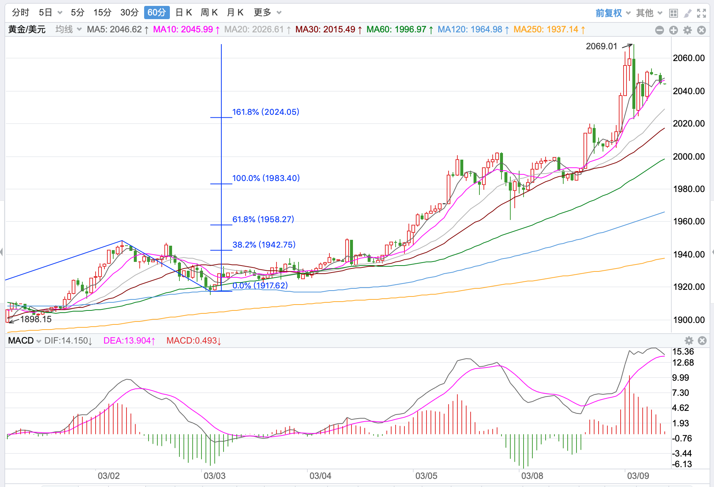The height and width of the screenshot is (487, 714).
Task: Close the MACD indicator panel
Action: click(702, 341)
